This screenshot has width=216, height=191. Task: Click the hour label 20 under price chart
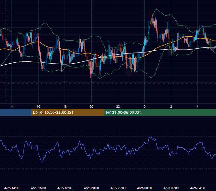tap(91, 107)
